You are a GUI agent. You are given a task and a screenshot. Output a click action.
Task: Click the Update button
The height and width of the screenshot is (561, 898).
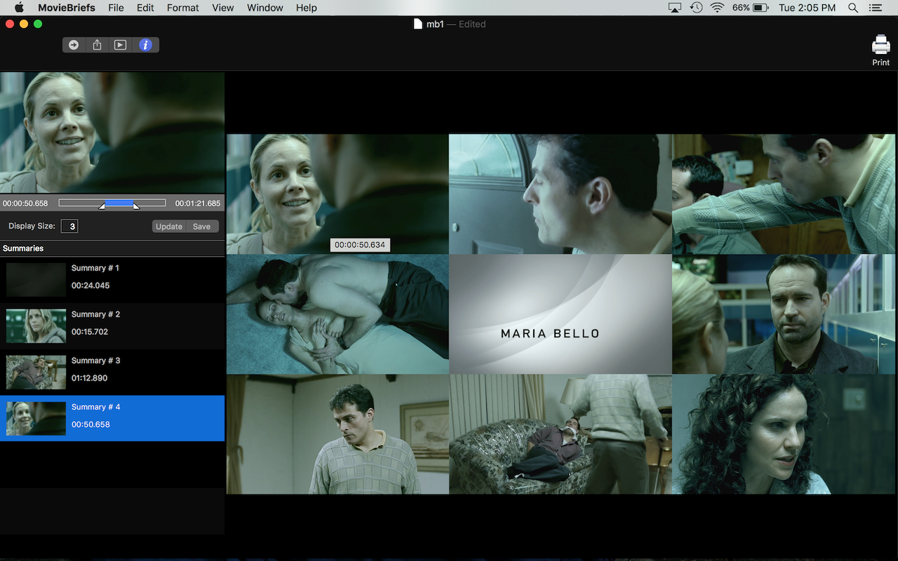169,227
